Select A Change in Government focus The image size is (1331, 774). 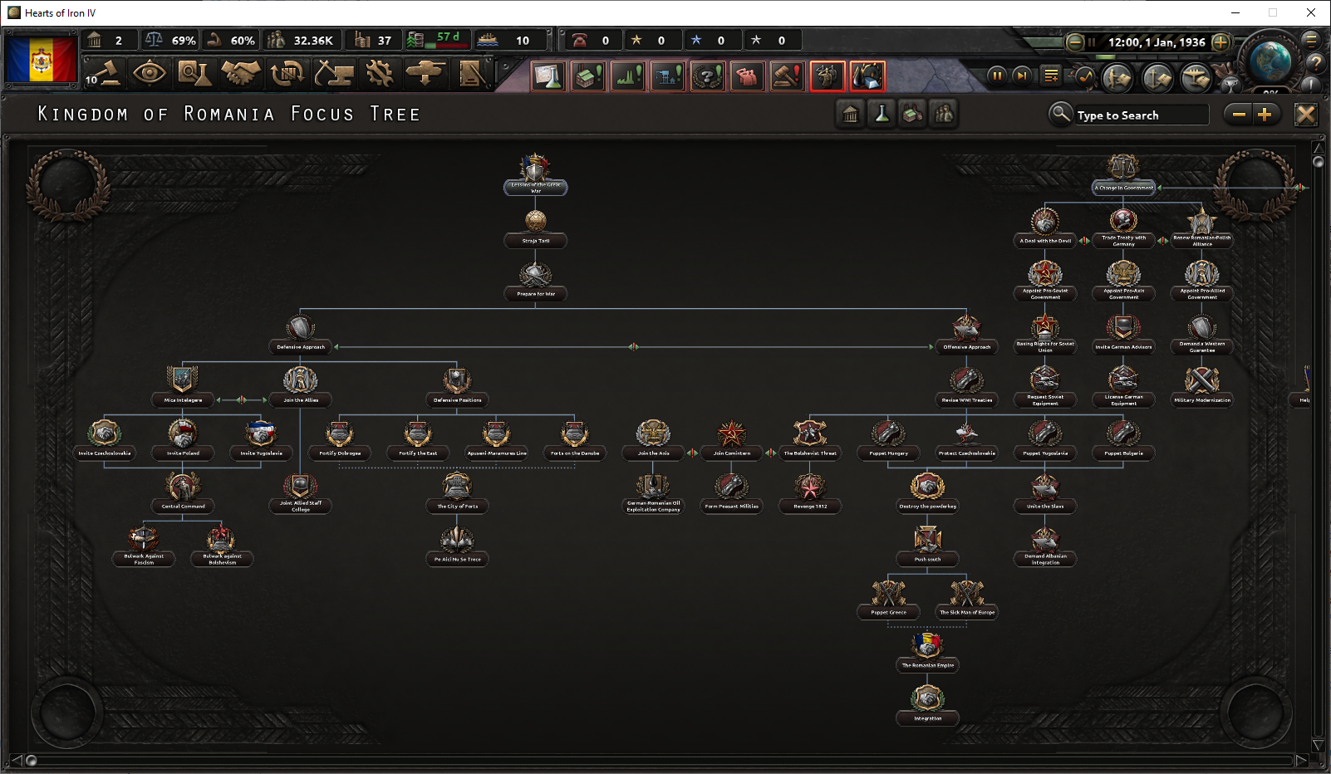1123,175
